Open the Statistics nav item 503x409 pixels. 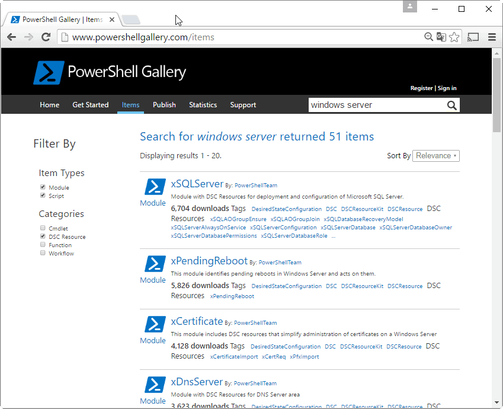(203, 105)
